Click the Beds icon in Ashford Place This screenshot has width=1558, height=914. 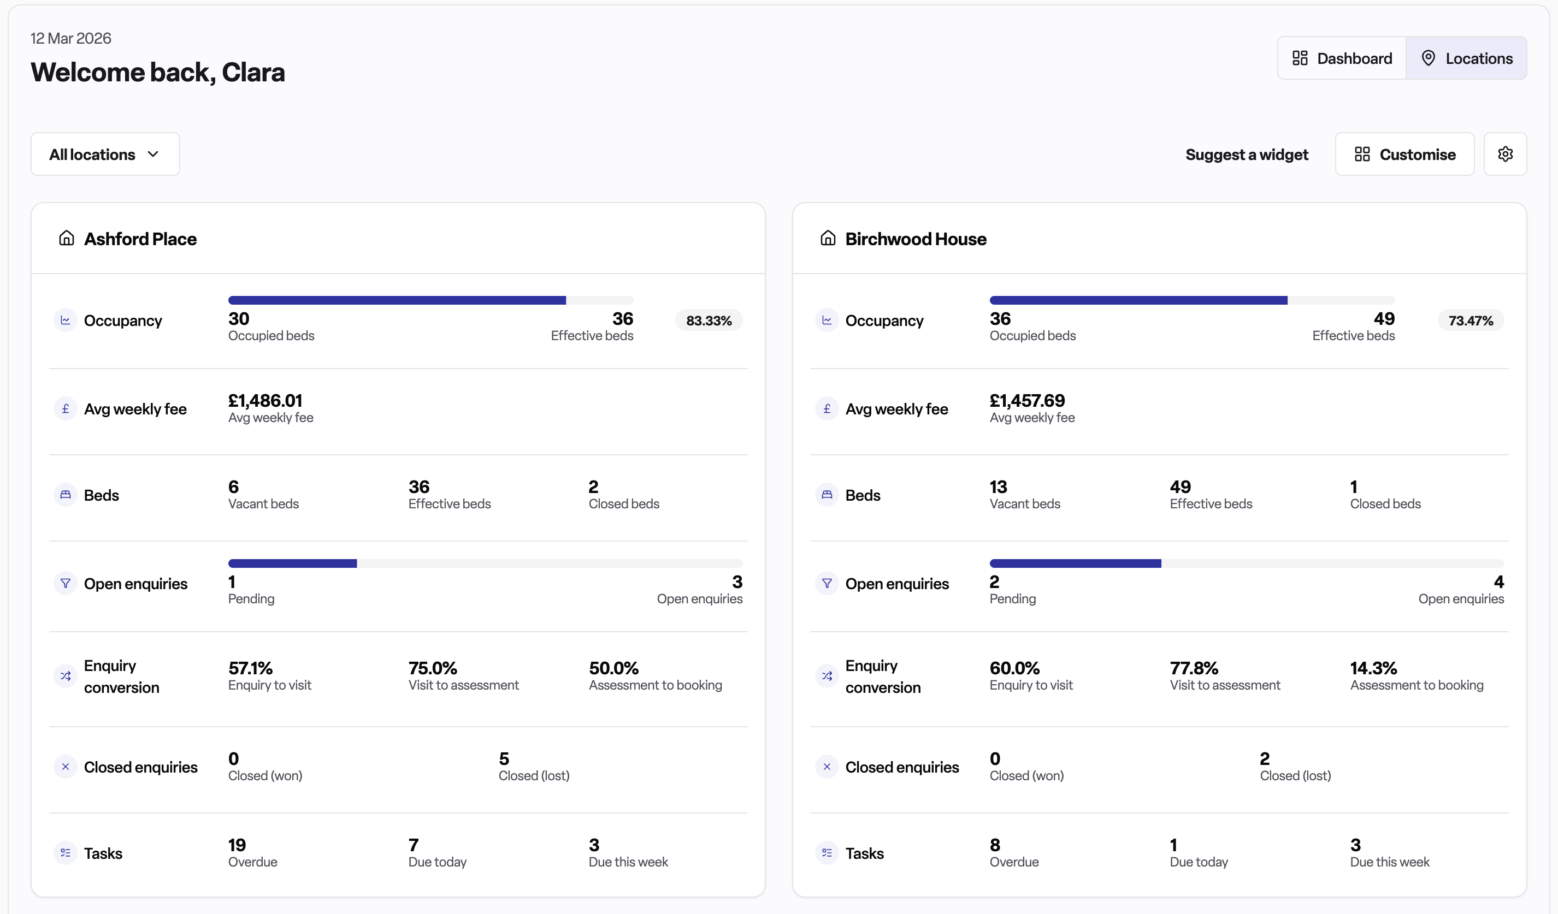tap(66, 495)
